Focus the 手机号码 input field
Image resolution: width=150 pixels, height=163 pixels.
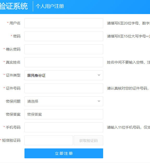point(64,127)
